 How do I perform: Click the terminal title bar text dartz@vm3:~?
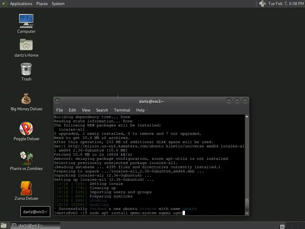pos(152,101)
